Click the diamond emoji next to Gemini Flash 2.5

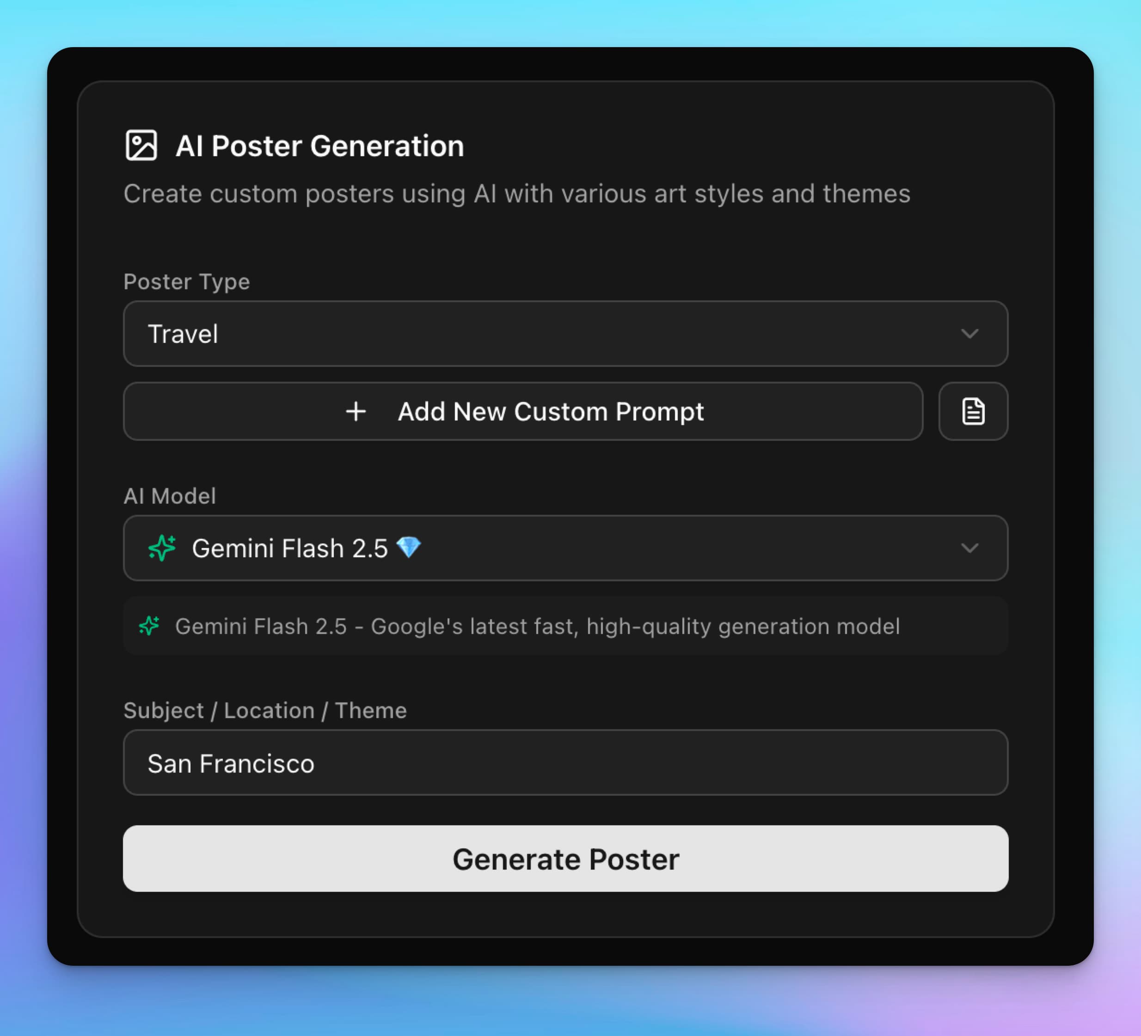[411, 548]
